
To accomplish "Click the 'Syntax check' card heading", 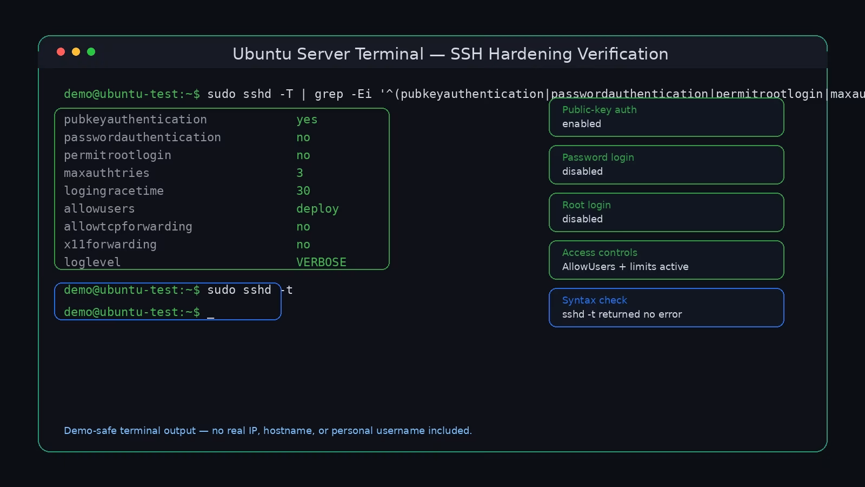I will click(x=595, y=300).
